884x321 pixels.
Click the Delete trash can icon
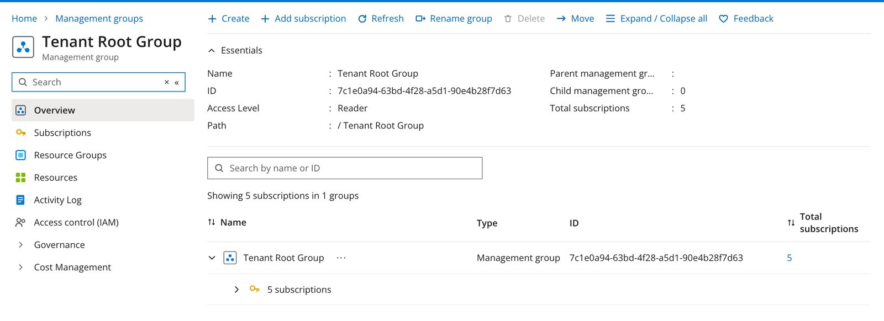(508, 19)
